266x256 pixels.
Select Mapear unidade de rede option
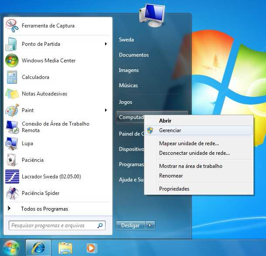coord(189,143)
